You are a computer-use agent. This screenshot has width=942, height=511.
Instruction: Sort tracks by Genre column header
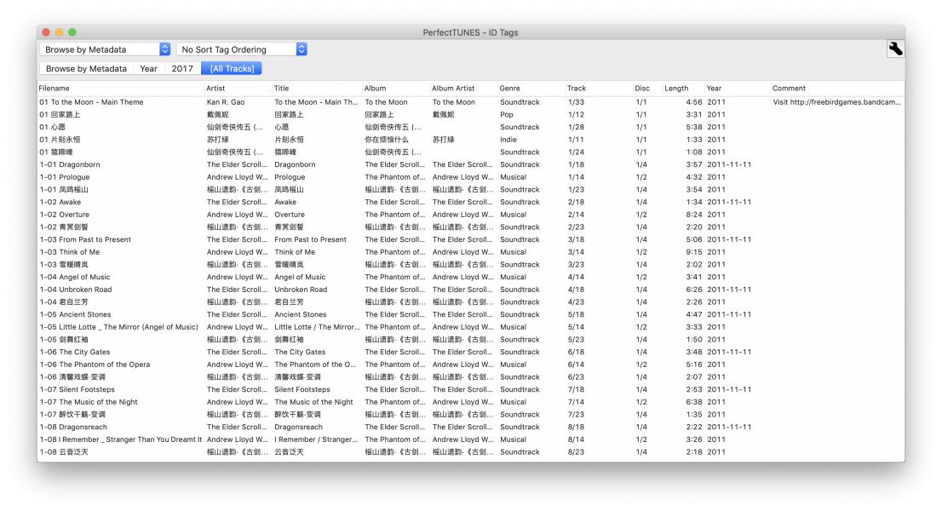pos(530,89)
